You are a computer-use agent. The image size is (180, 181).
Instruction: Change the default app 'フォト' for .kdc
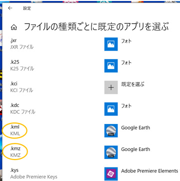(126, 106)
